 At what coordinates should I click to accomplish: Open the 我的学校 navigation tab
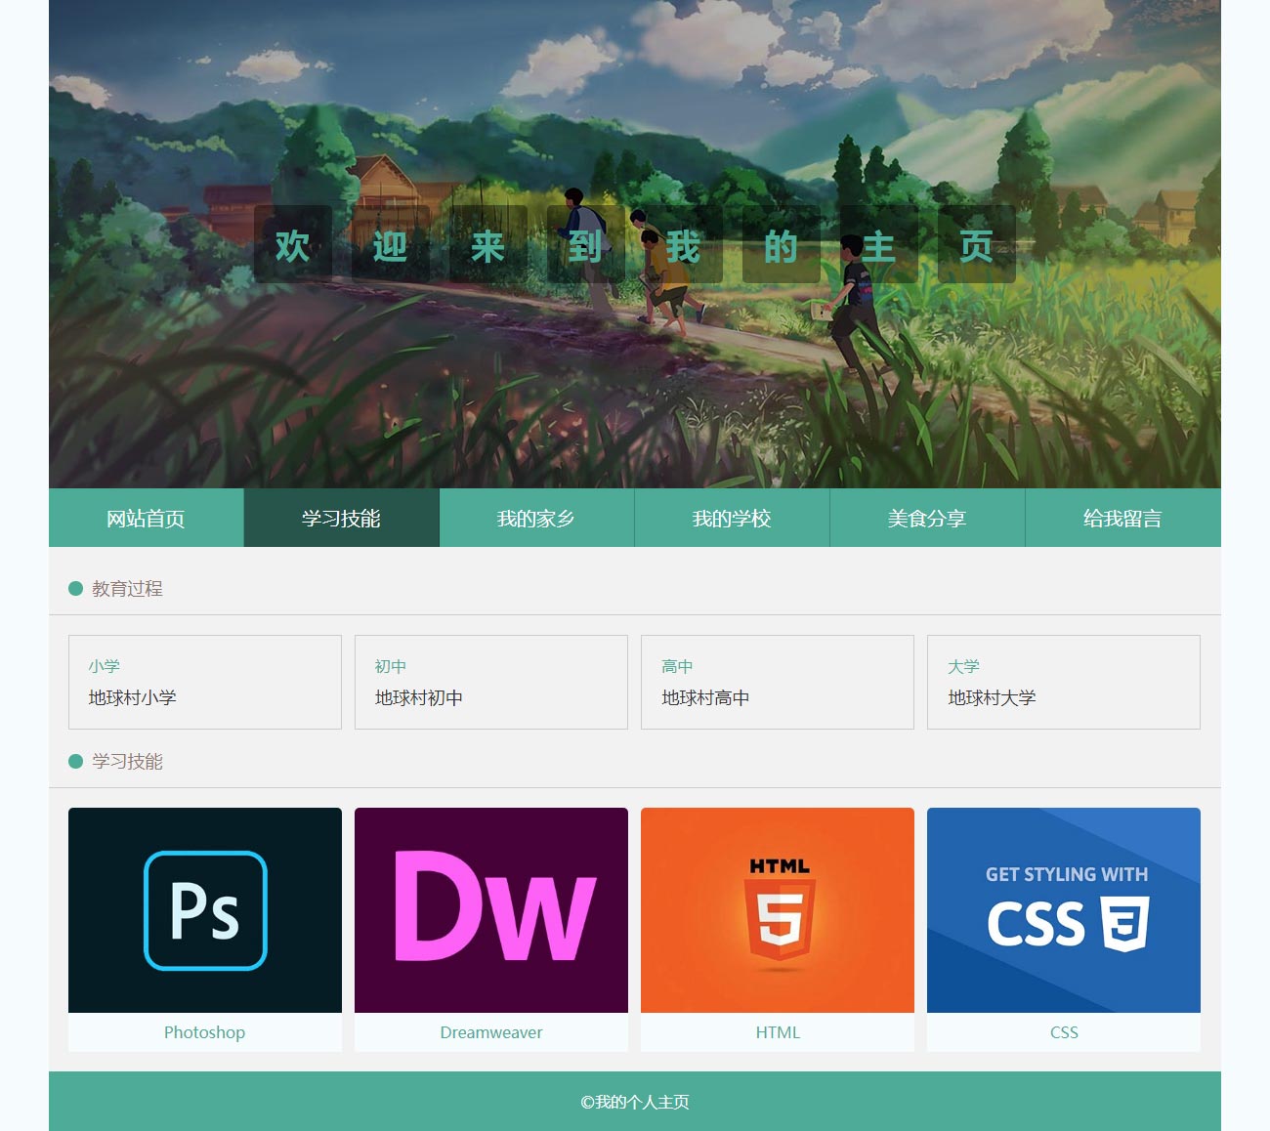pyautogui.click(x=733, y=518)
